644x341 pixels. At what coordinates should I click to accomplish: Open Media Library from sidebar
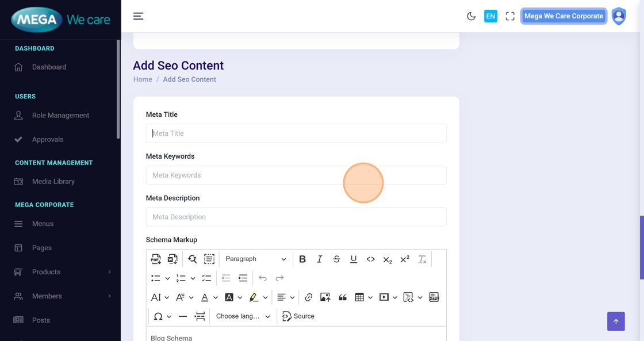click(53, 182)
